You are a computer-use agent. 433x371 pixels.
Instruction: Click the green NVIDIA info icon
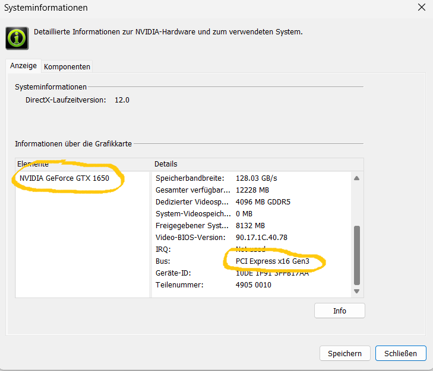tap(17, 38)
